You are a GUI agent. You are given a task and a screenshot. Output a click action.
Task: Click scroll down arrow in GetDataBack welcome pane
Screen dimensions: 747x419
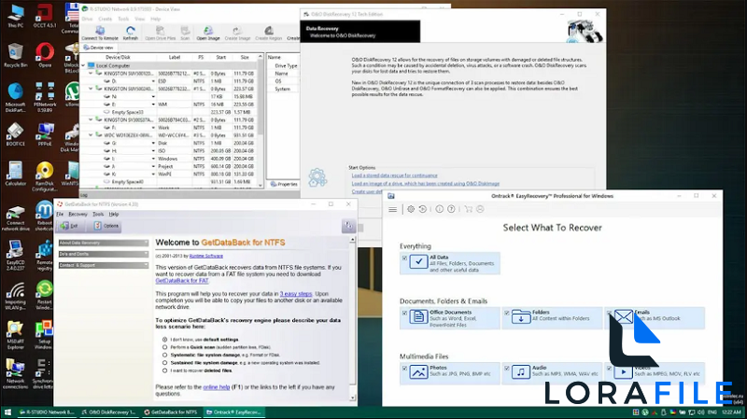point(353,398)
